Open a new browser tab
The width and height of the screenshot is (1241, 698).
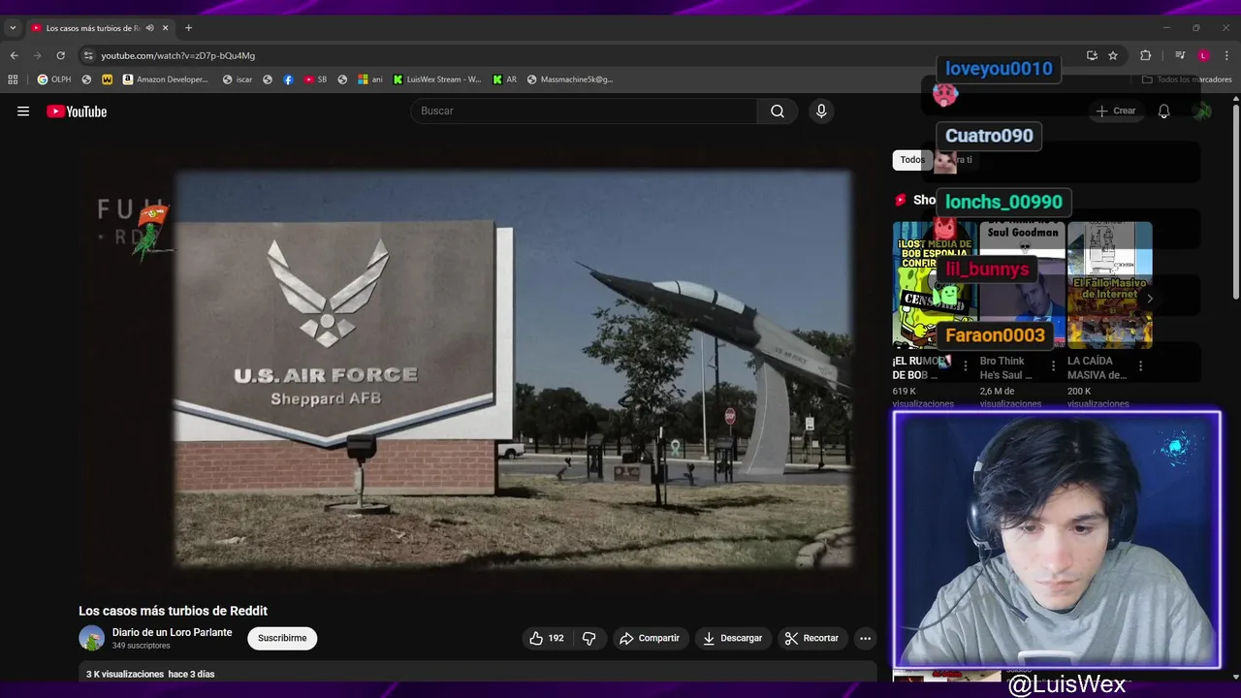tap(188, 28)
